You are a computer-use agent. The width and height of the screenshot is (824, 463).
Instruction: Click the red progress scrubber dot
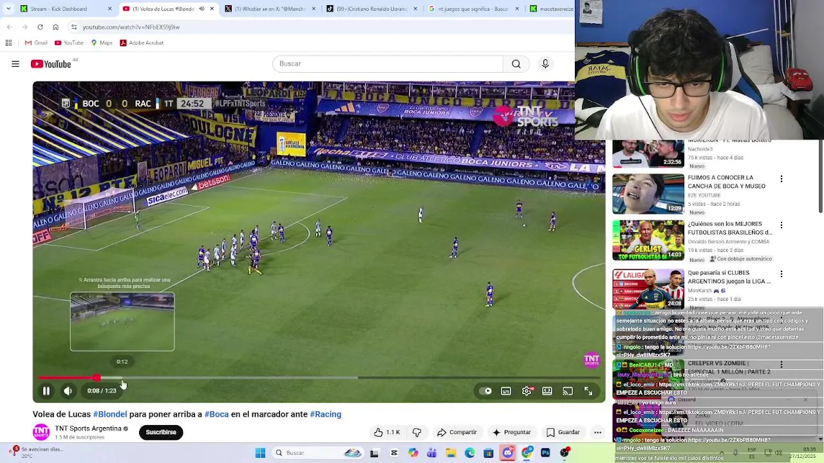pyautogui.click(x=97, y=378)
